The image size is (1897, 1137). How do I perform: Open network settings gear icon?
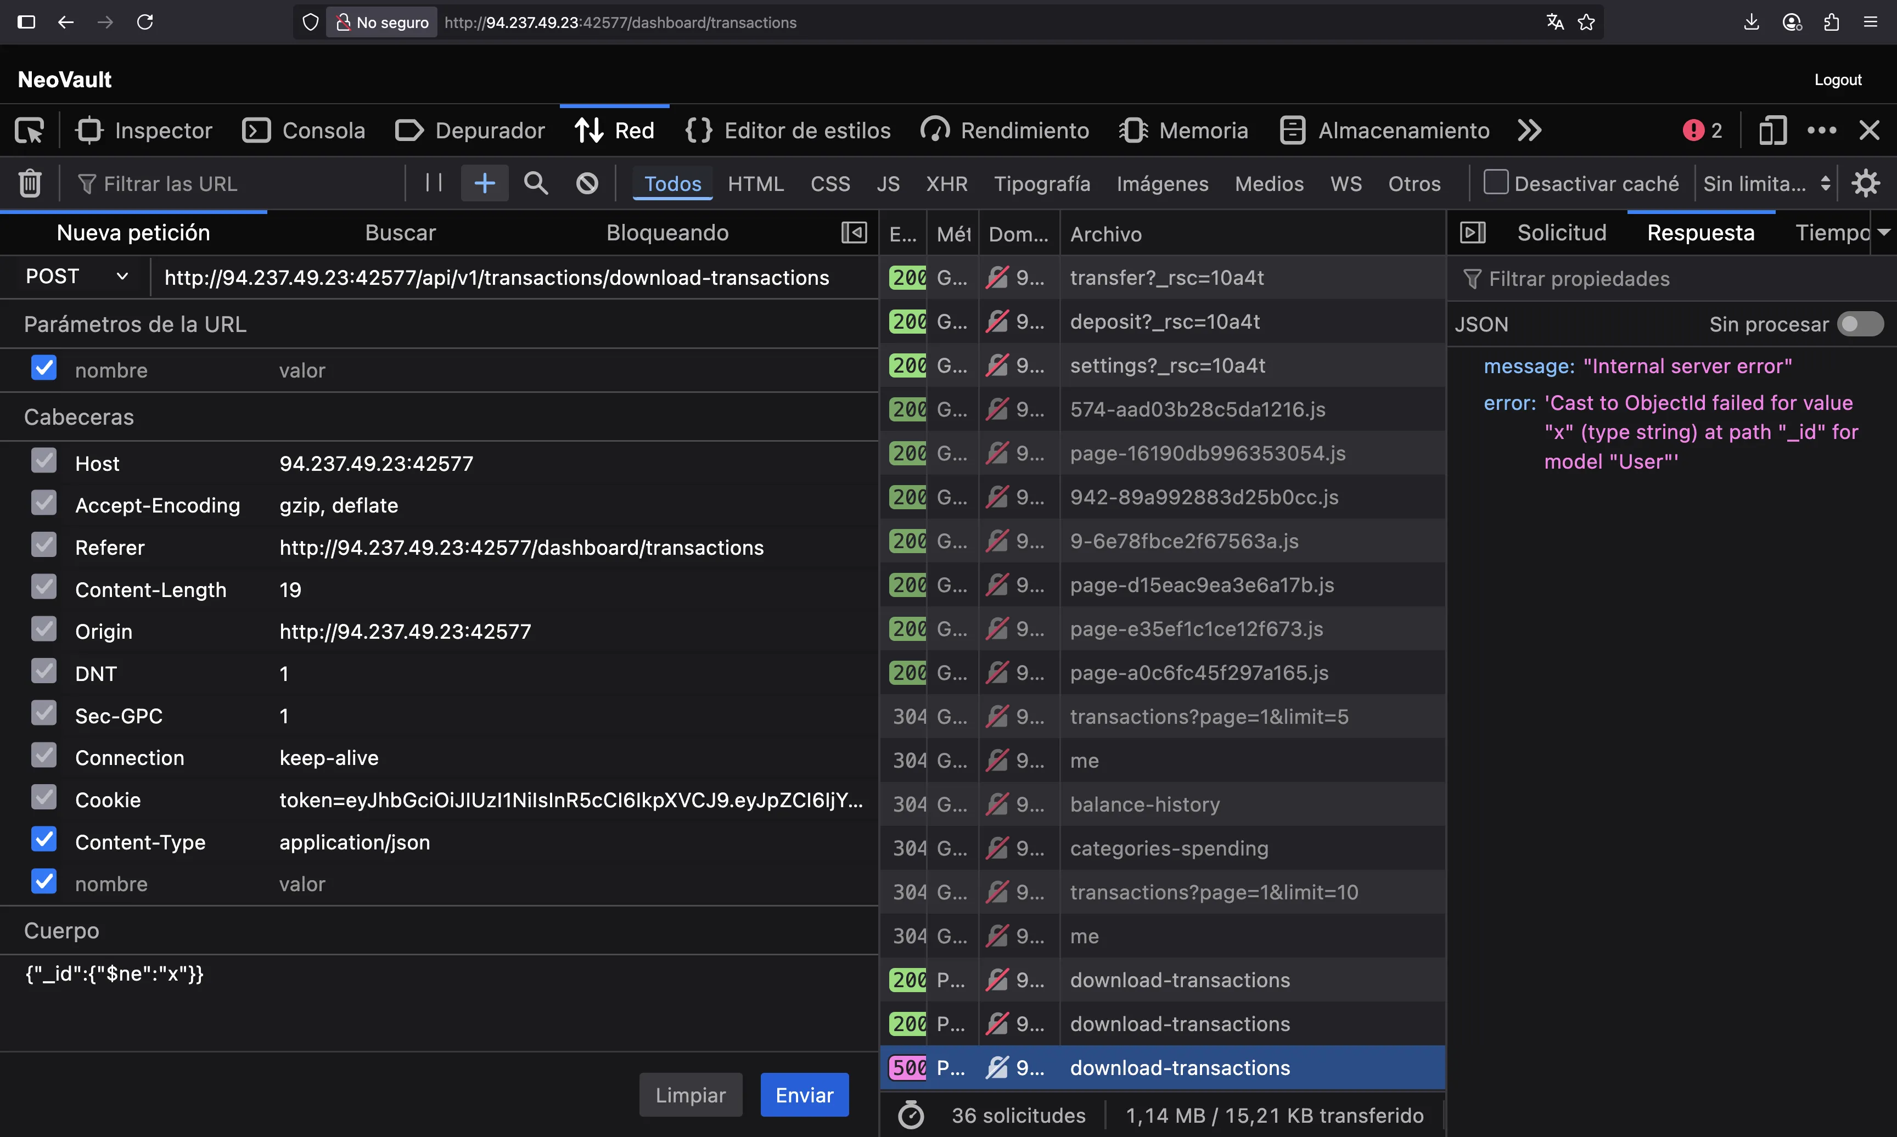click(1866, 183)
